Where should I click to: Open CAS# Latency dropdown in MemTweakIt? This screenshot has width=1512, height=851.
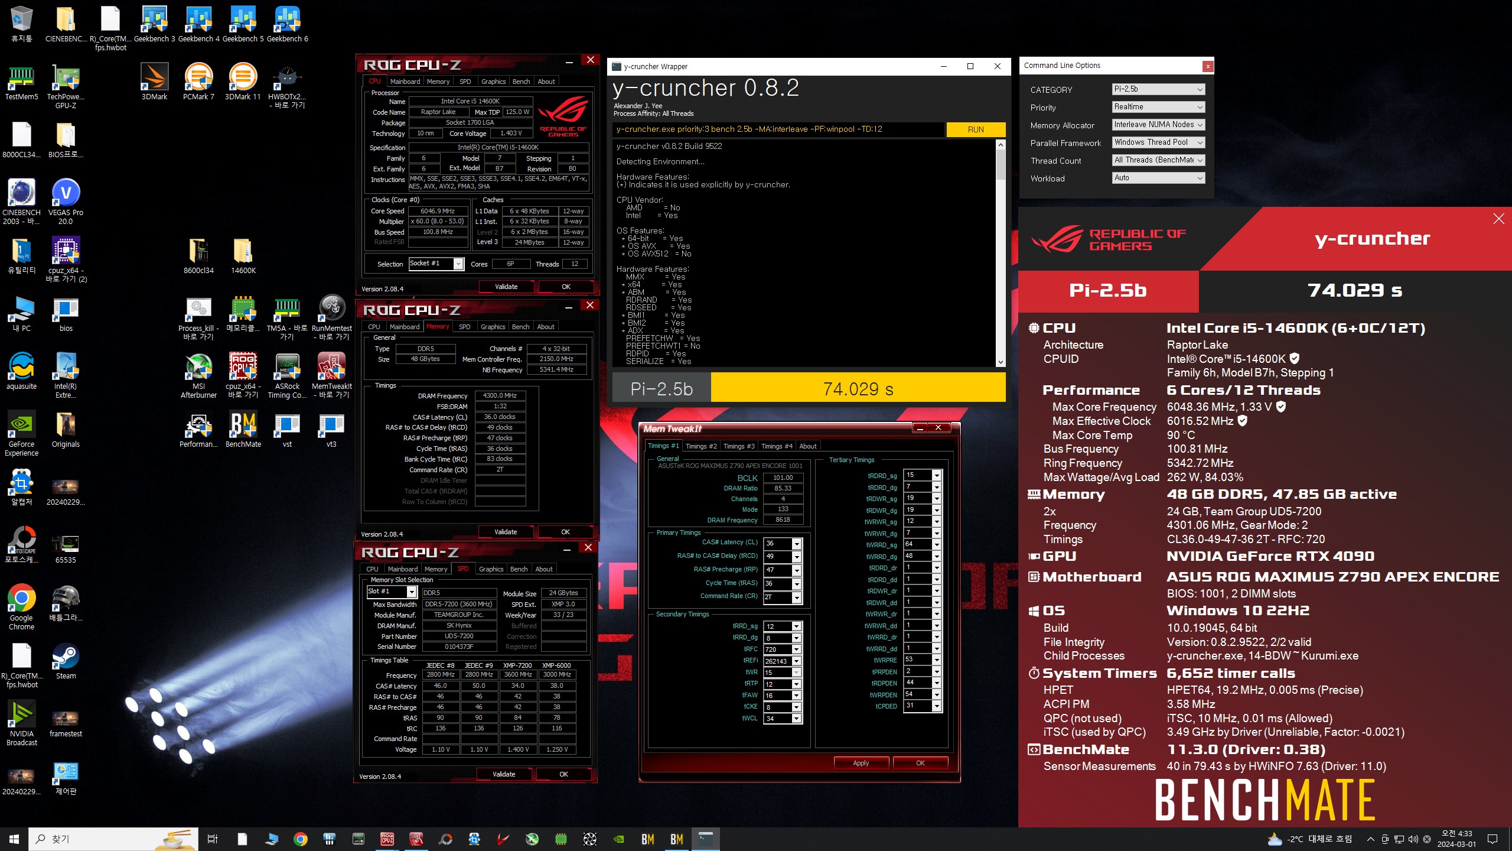(x=797, y=543)
